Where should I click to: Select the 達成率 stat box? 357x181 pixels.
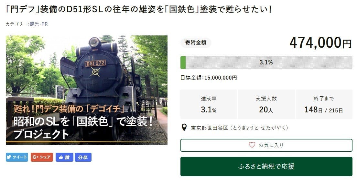pos(209,105)
